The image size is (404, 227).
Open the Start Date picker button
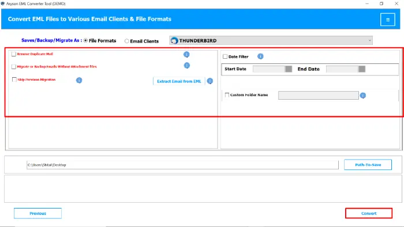[x=289, y=69]
